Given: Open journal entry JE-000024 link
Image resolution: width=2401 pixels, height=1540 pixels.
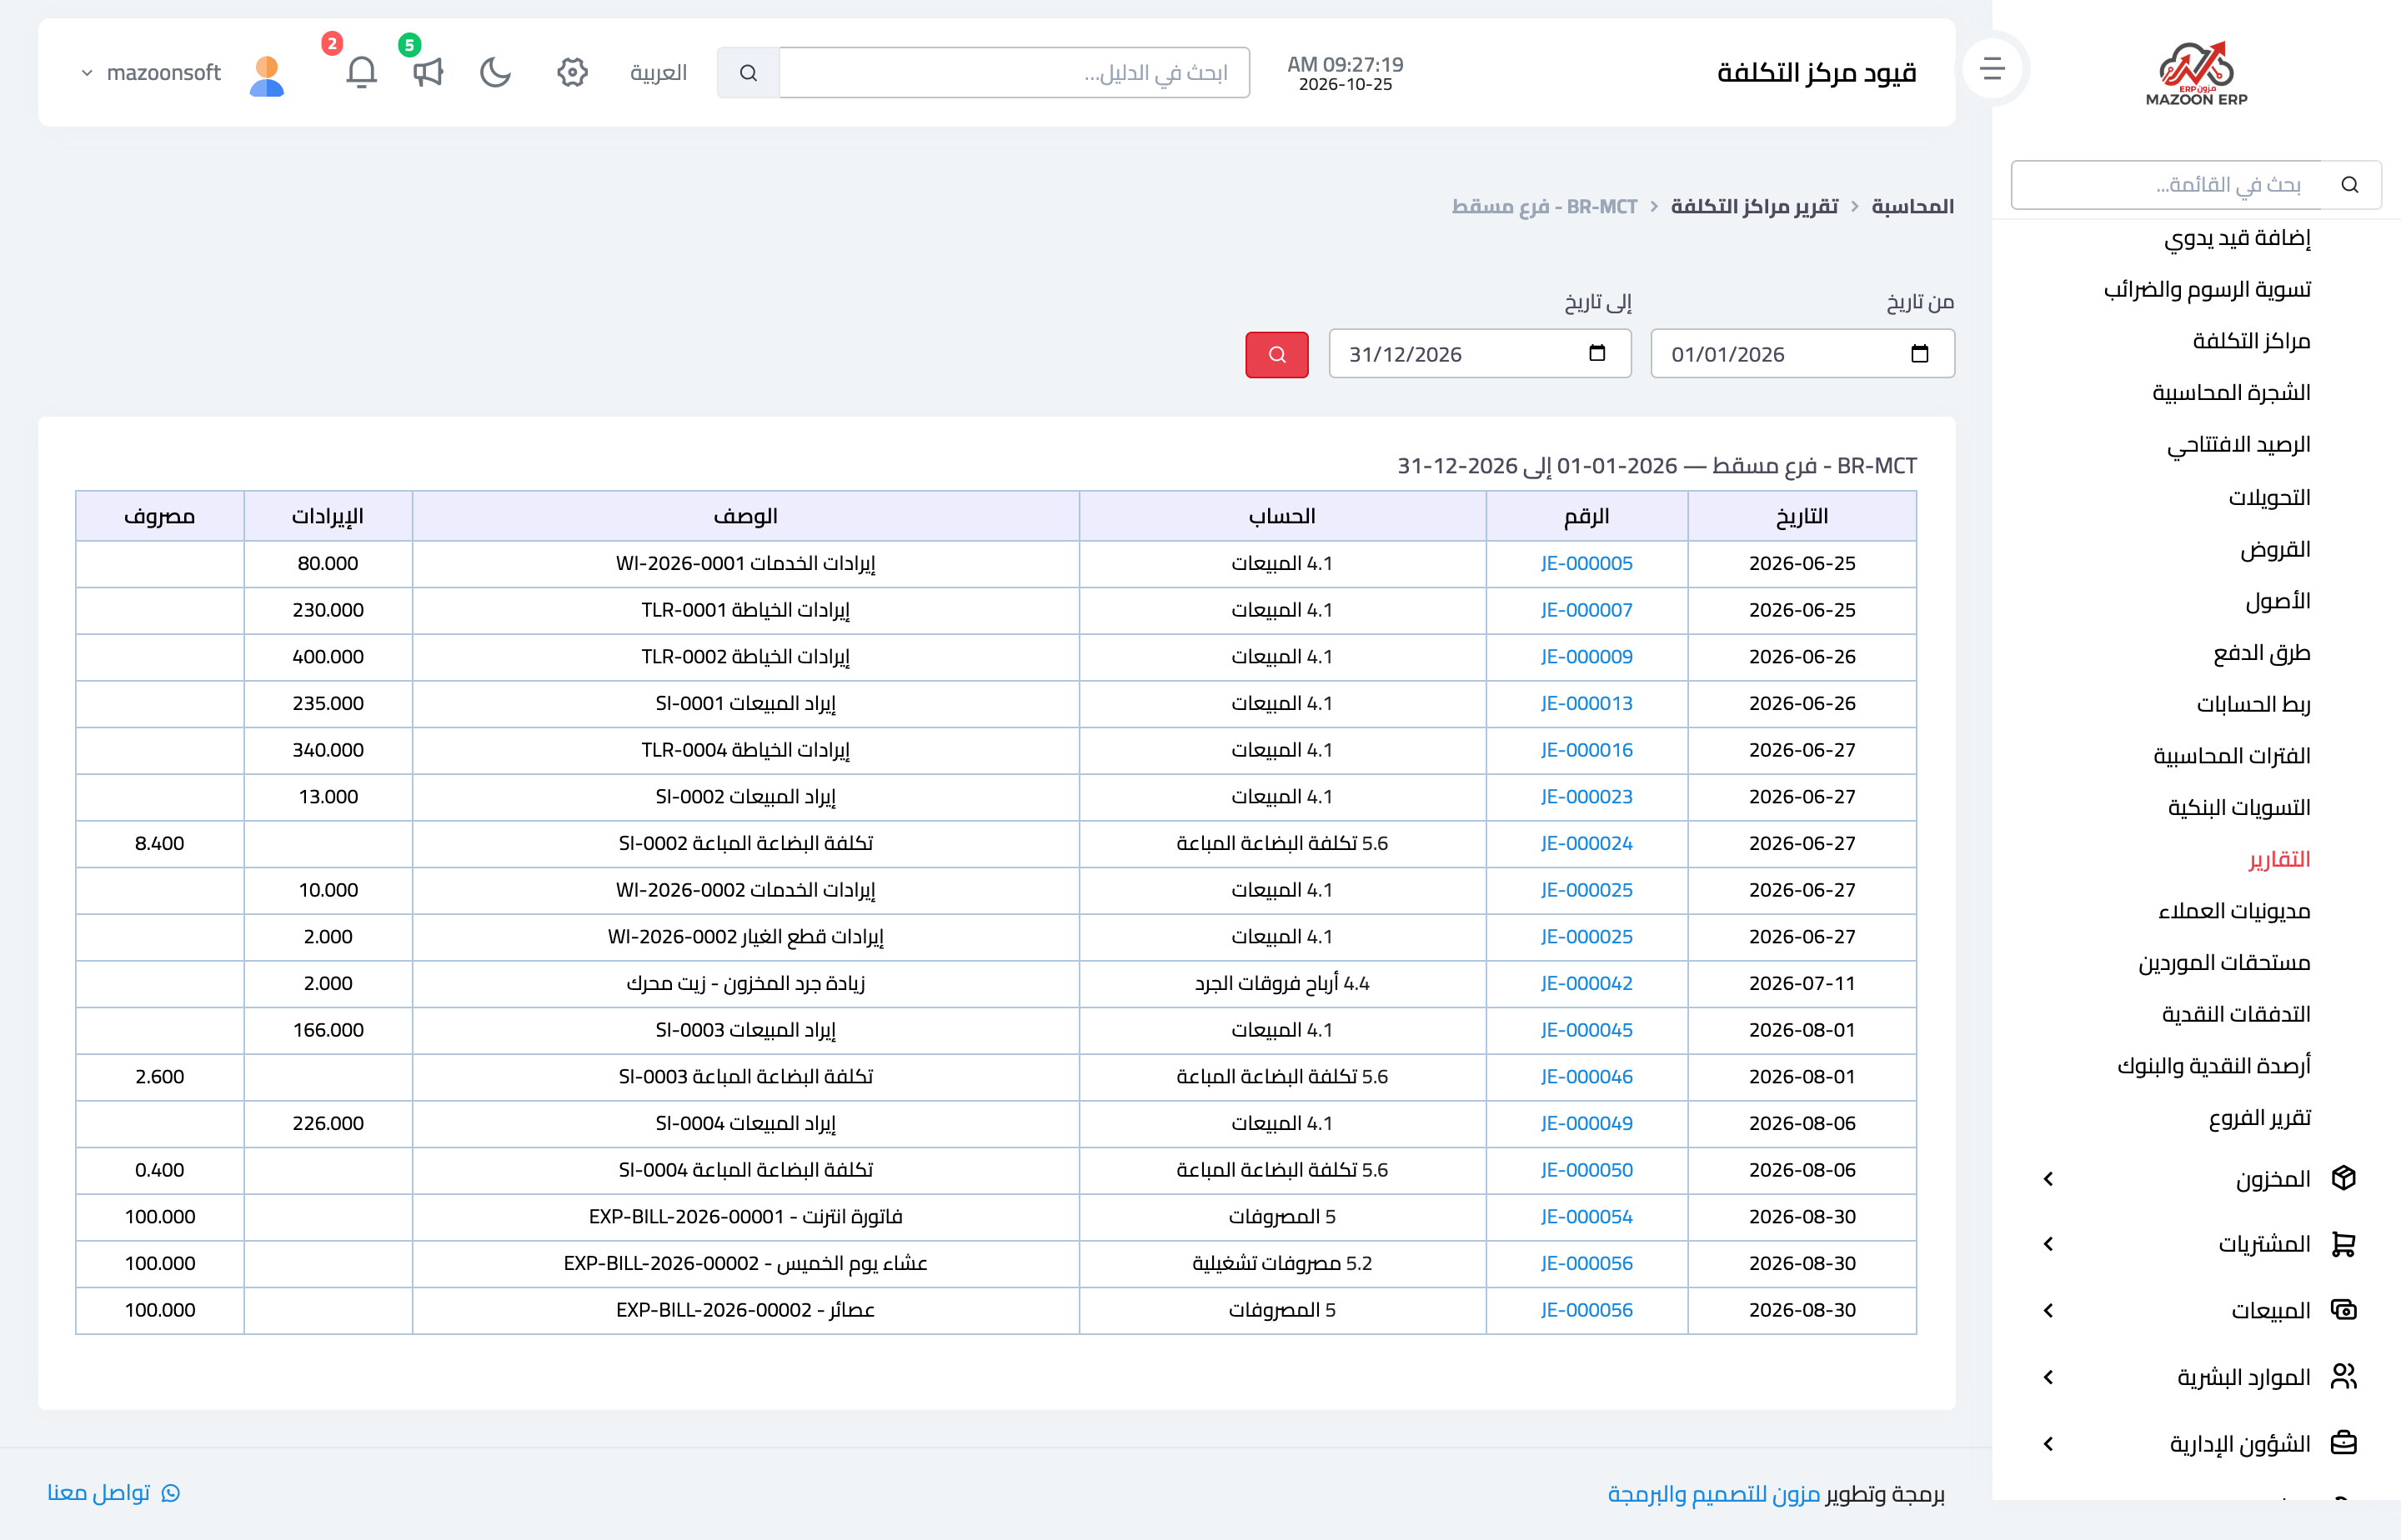Looking at the screenshot, I should tap(1586, 843).
